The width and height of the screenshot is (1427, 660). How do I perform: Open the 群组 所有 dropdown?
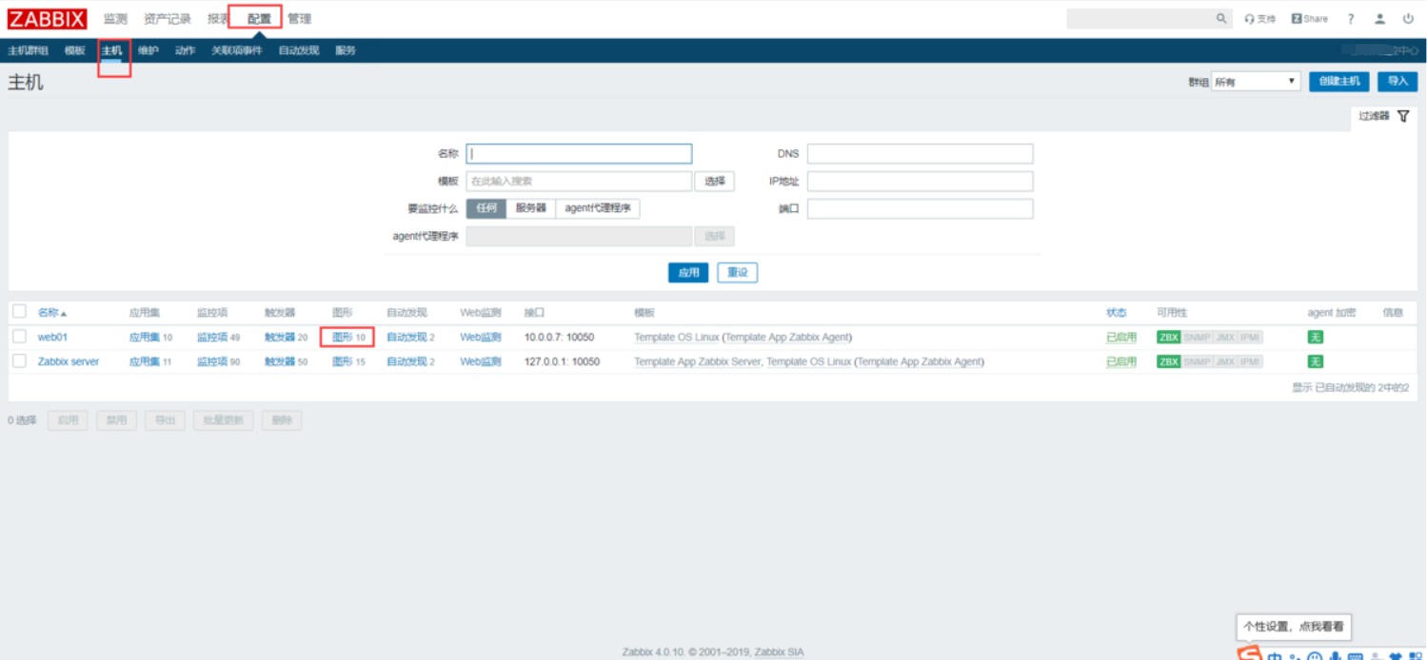[1256, 82]
